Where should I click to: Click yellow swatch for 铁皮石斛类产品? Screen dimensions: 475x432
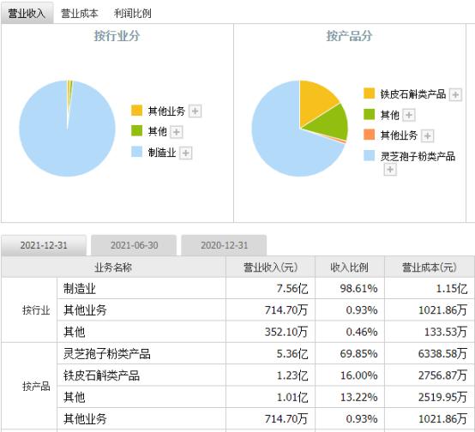(x=369, y=93)
